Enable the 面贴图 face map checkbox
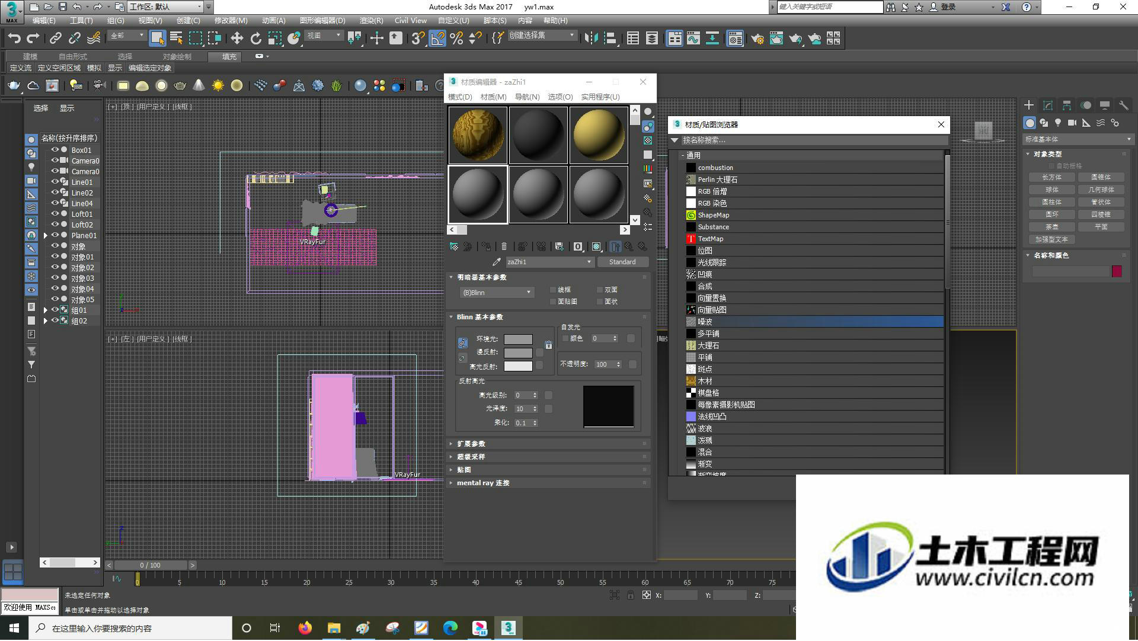 point(553,302)
